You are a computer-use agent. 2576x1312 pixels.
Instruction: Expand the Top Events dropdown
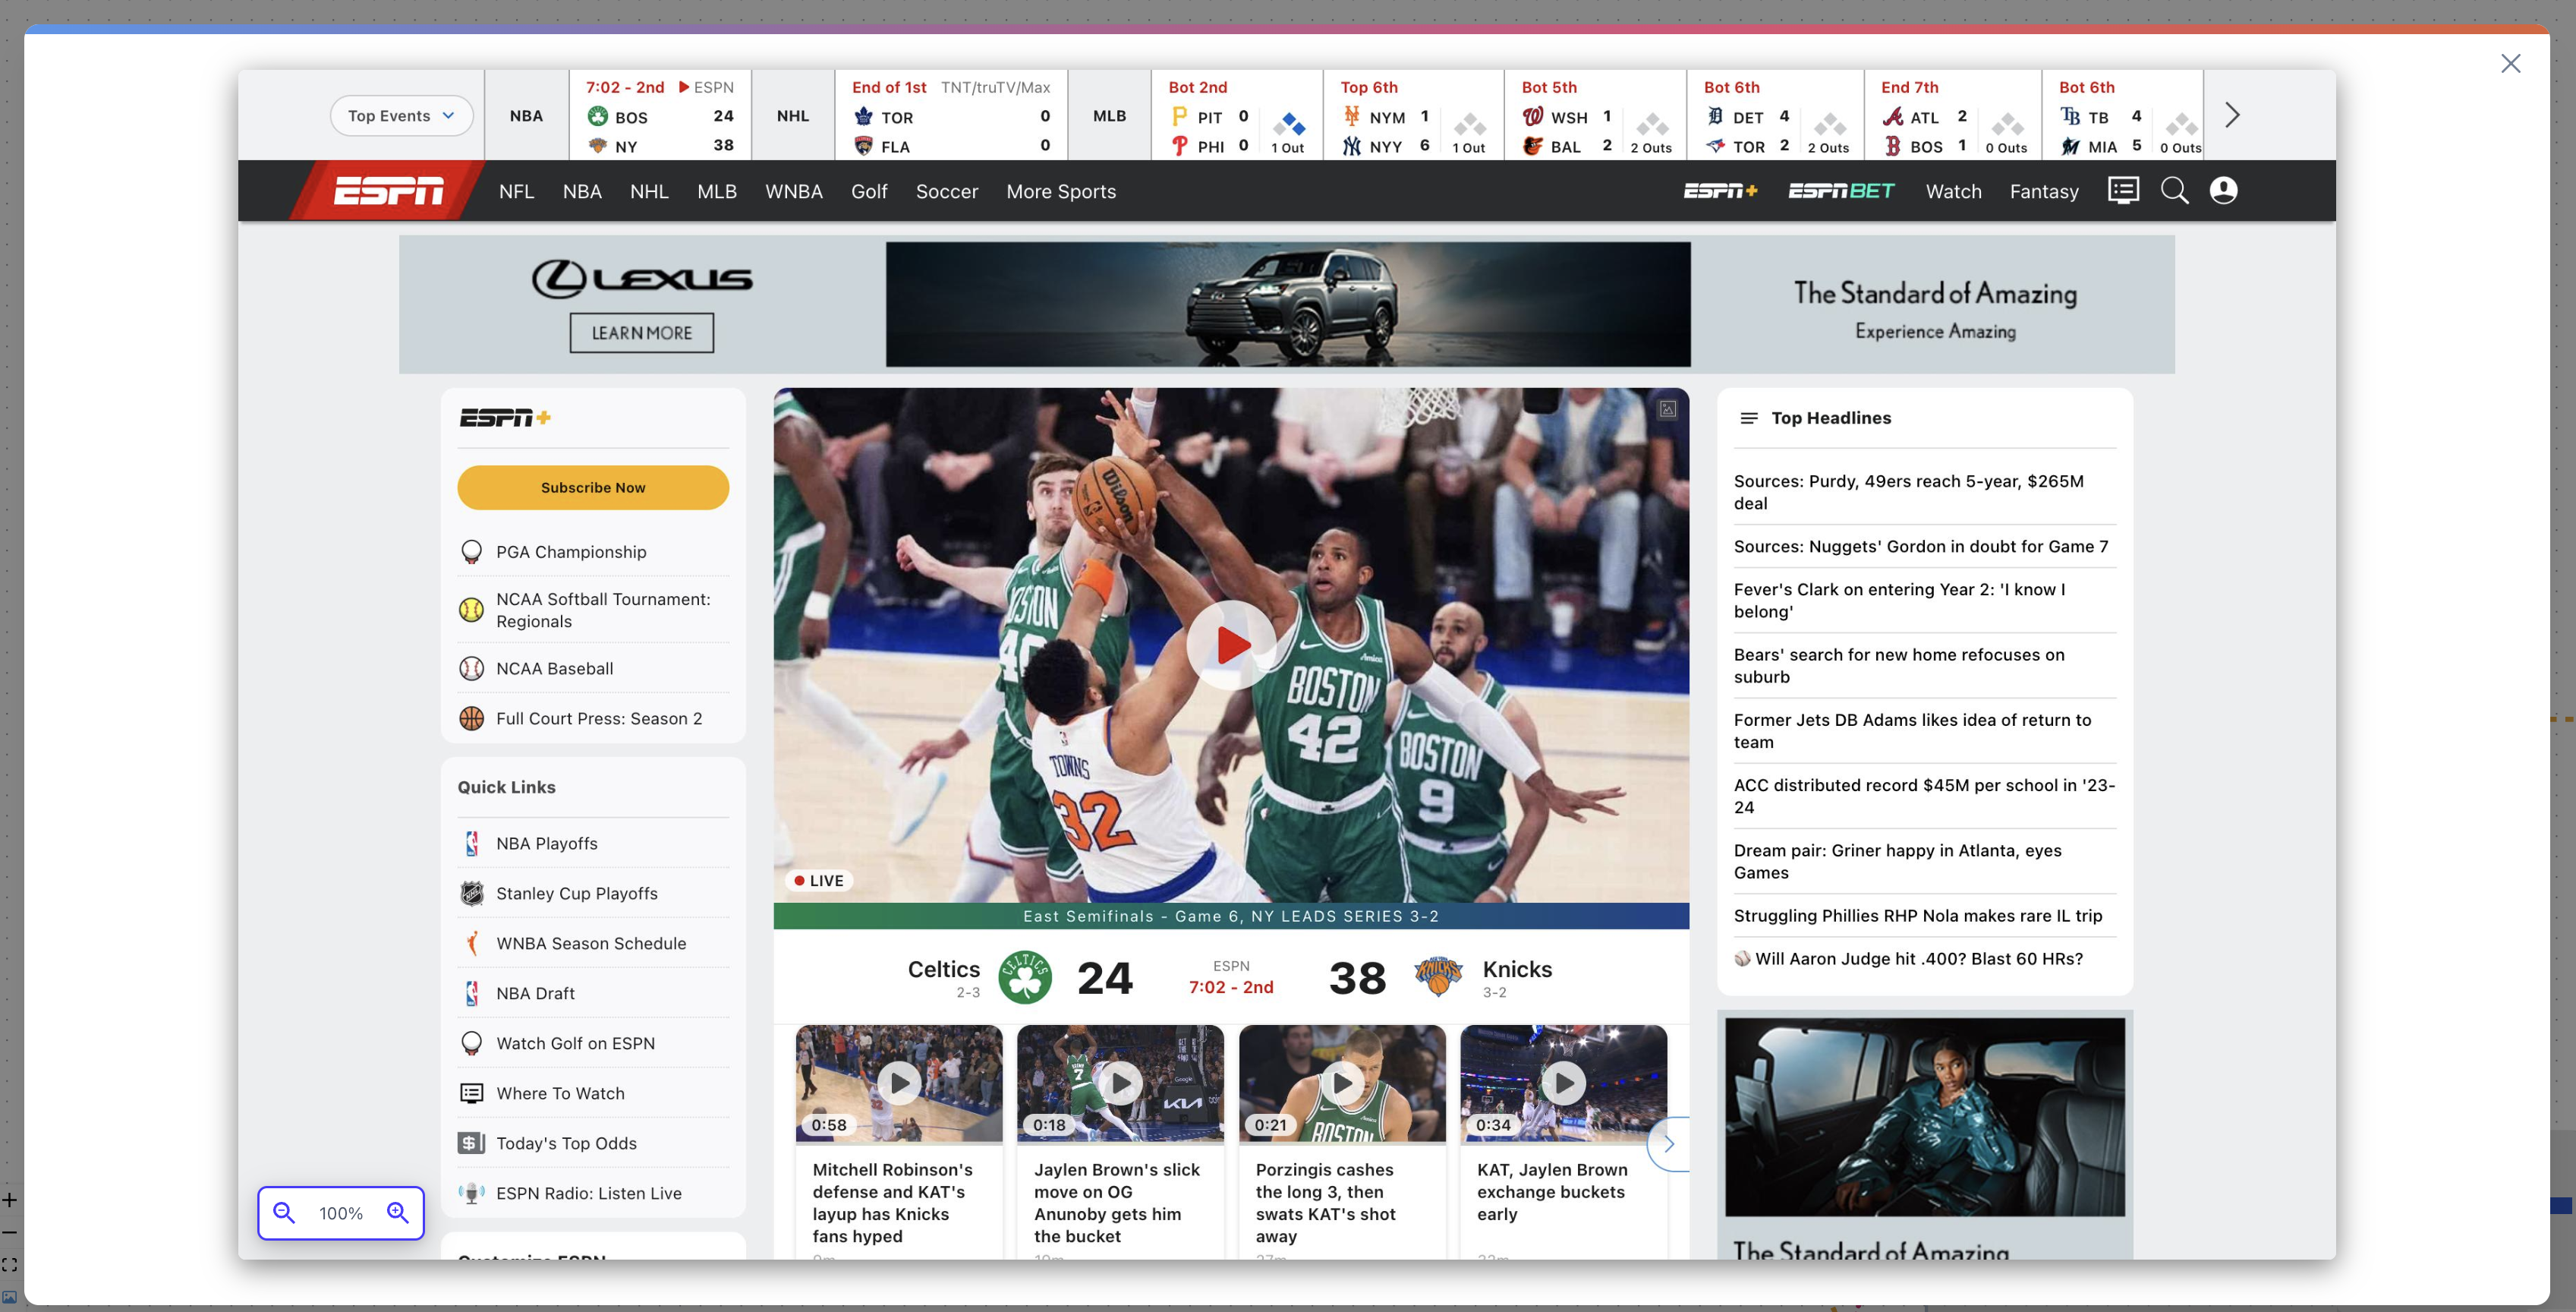[401, 116]
